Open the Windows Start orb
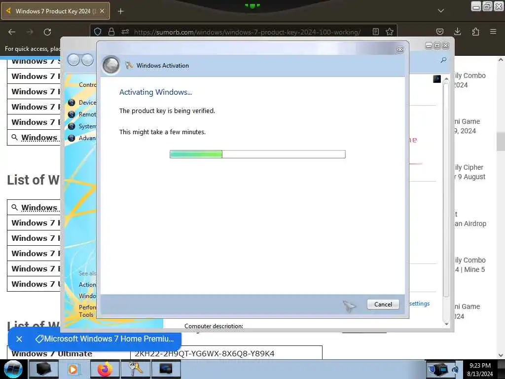 (13, 369)
